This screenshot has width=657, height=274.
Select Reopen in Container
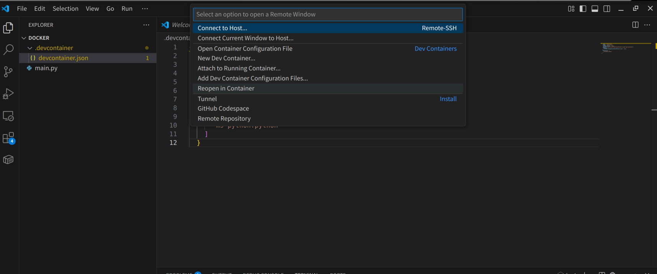click(x=328, y=88)
